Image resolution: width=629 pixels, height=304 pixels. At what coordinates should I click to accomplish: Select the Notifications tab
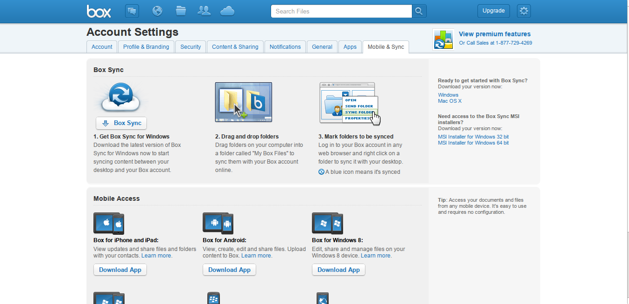pyautogui.click(x=285, y=47)
